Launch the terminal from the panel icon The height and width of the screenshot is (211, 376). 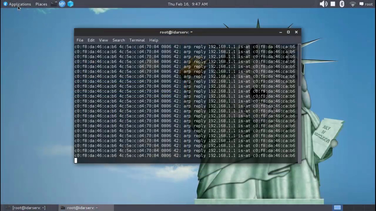(x=54, y=4)
